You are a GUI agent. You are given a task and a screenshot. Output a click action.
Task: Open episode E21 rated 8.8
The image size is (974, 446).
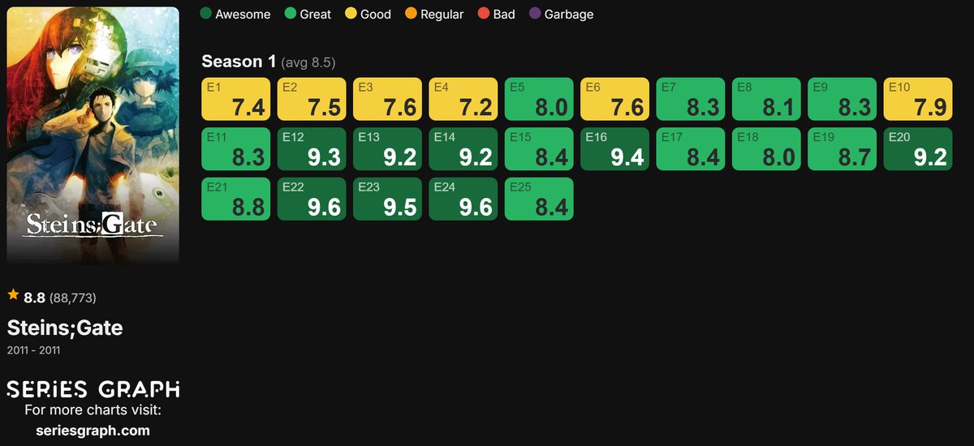[x=236, y=199]
